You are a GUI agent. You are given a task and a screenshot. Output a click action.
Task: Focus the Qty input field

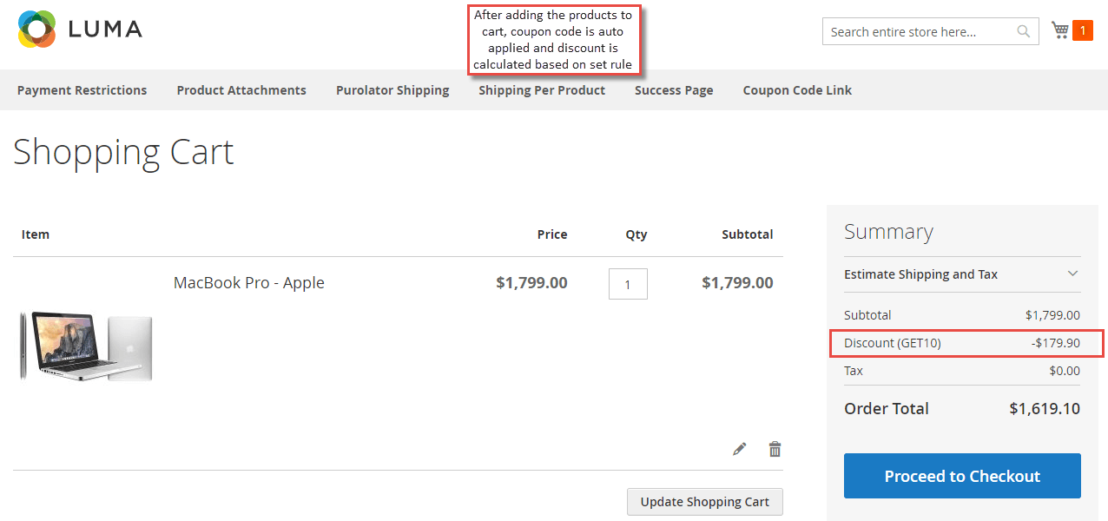(628, 284)
